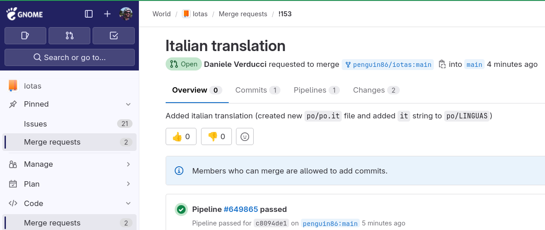
Task: Open the to-do list shortcut icon
Action: 113,36
